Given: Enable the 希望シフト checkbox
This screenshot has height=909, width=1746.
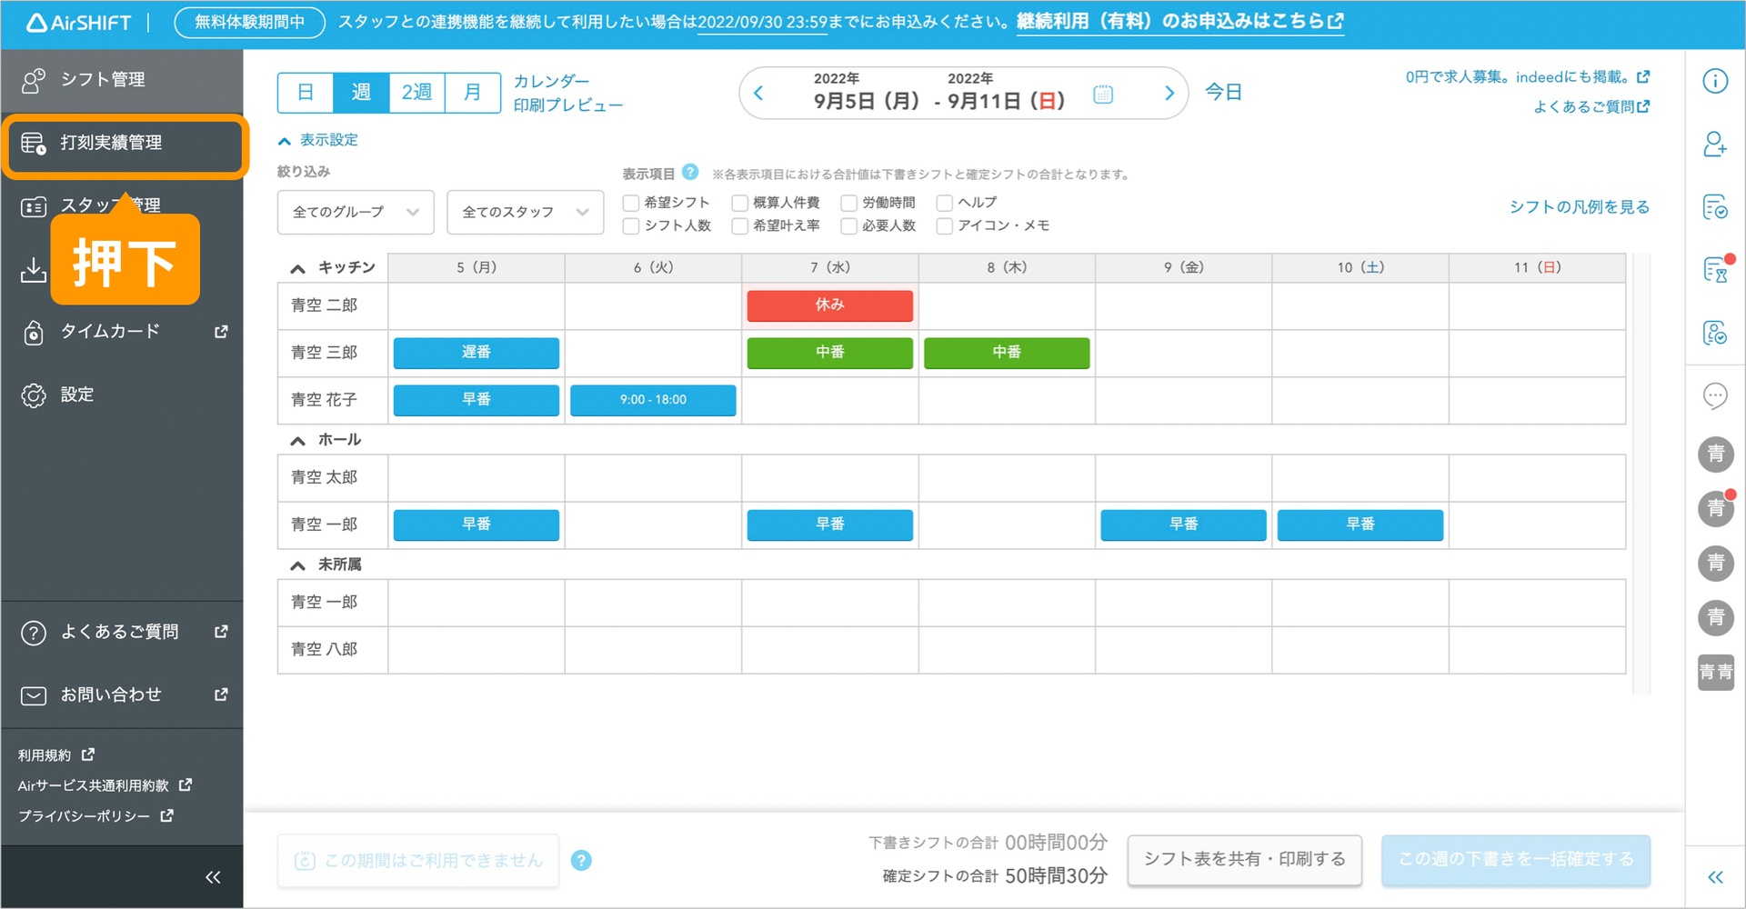Looking at the screenshot, I should click(631, 203).
